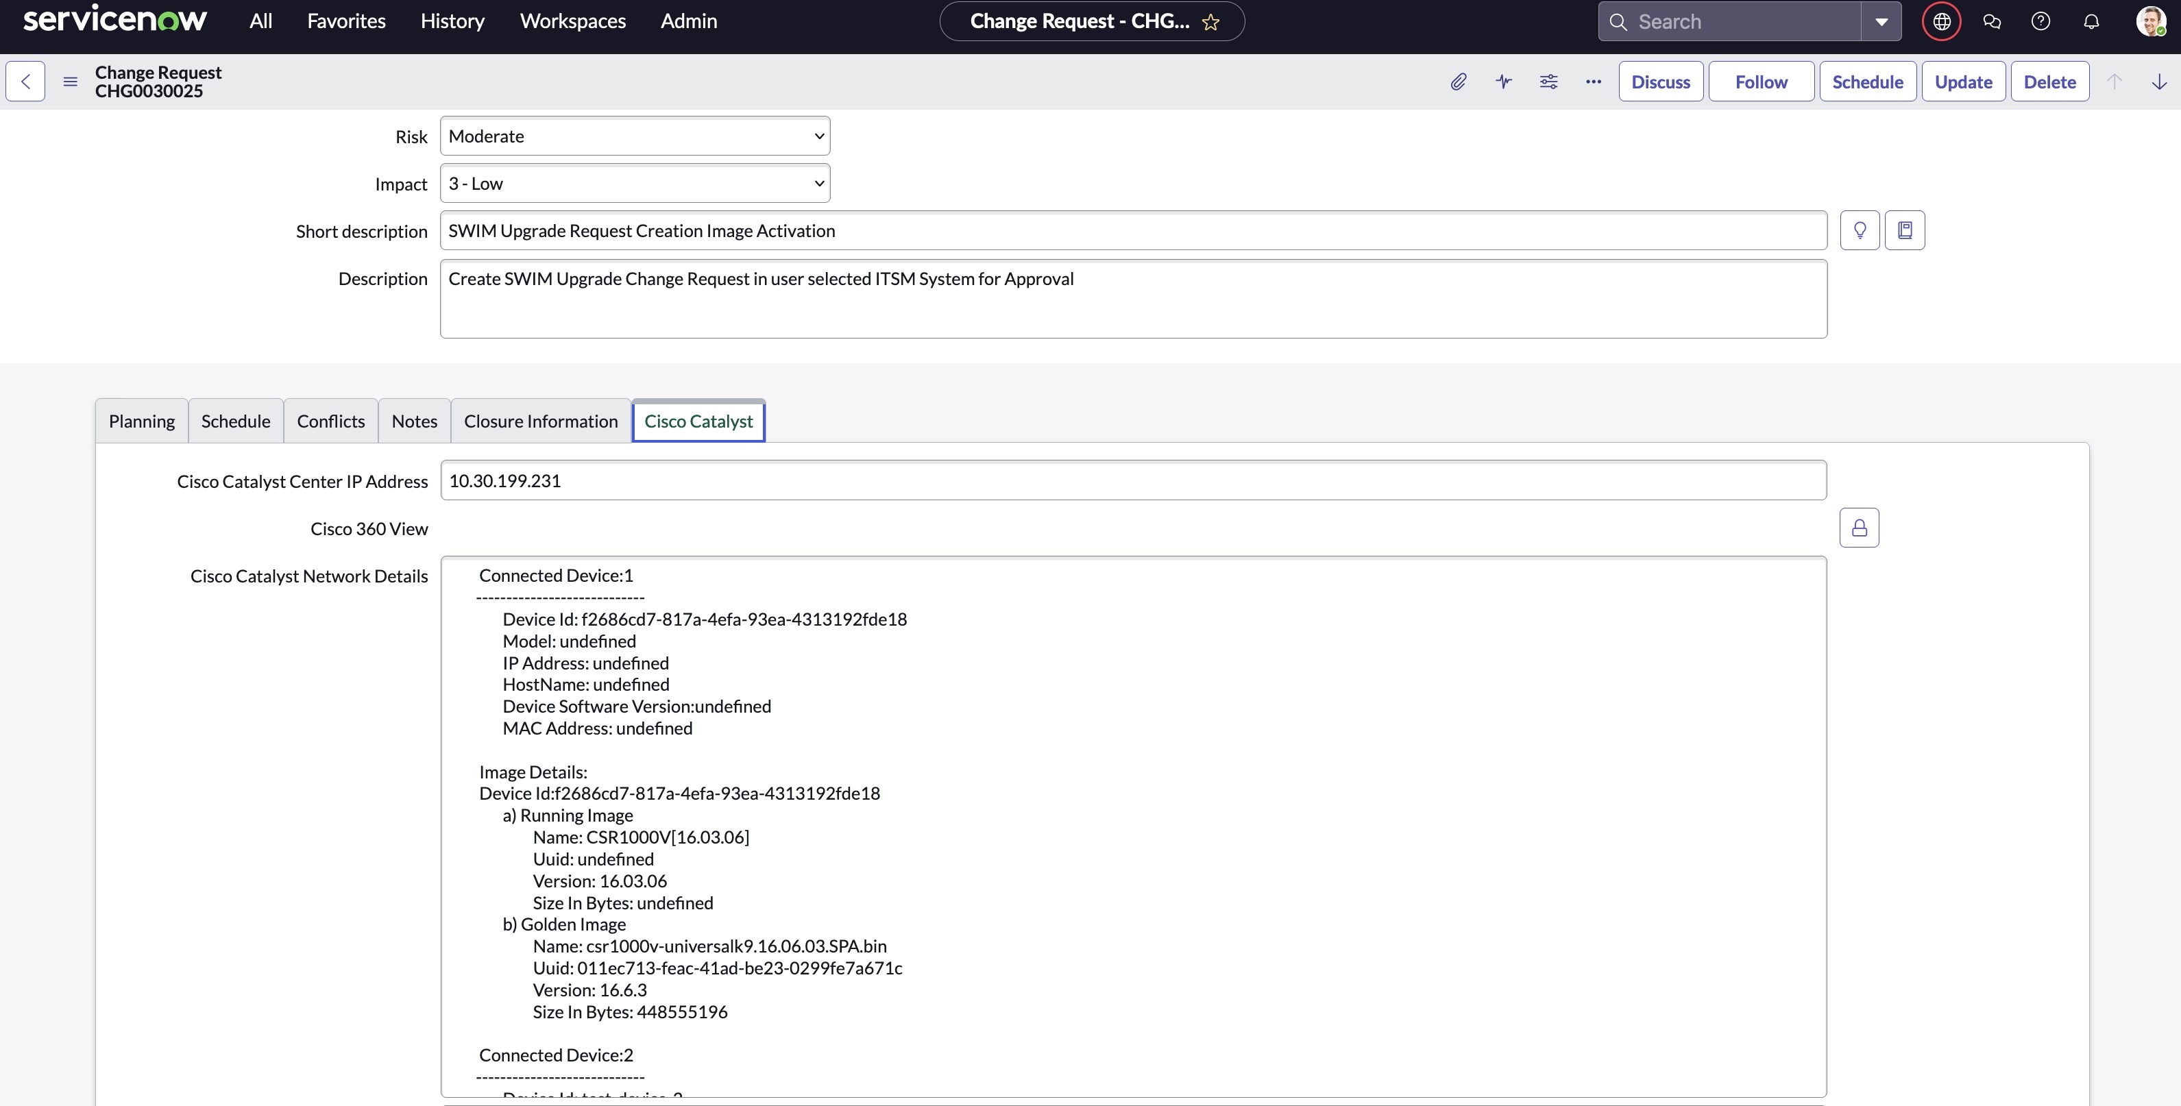Click the globe language icon
This screenshot has width=2181, height=1106.
click(x=1940, y=21)
